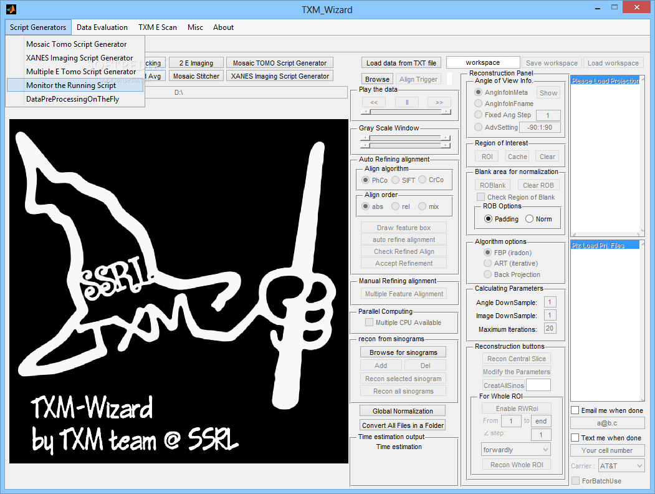
Task: Select AngInfoInFname radio button
Action: [479, 104]
